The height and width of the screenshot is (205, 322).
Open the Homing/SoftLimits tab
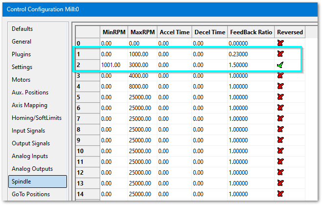[x=37, y=118]
